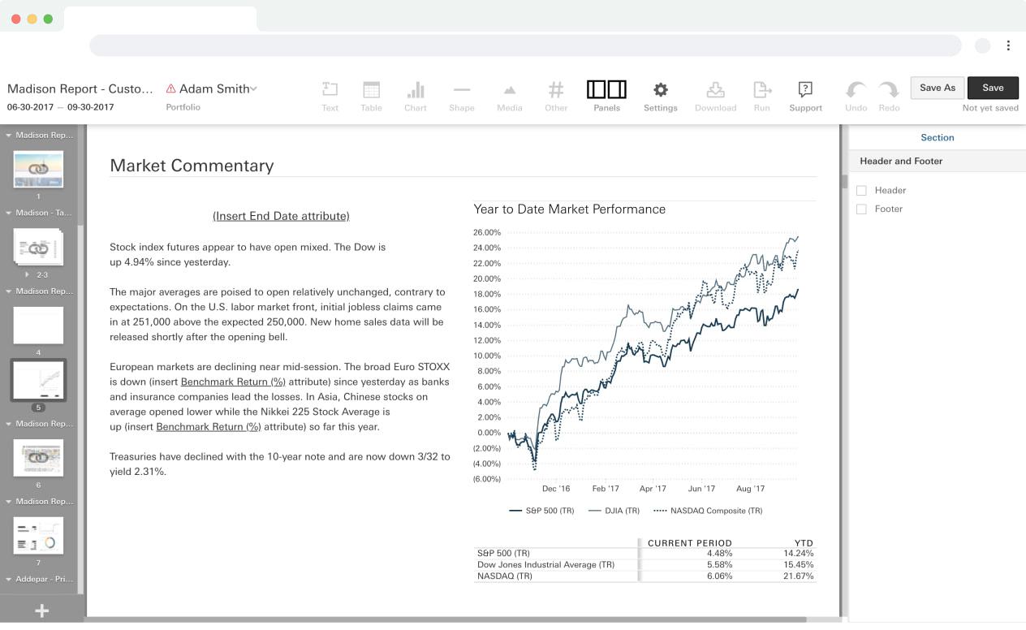The height and width of the screenshot is (630, 1026).
Task: Insert a Table element
Action: click(371, 95)
